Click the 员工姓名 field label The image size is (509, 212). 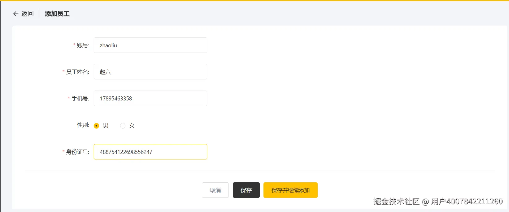[x=77, y=72]
